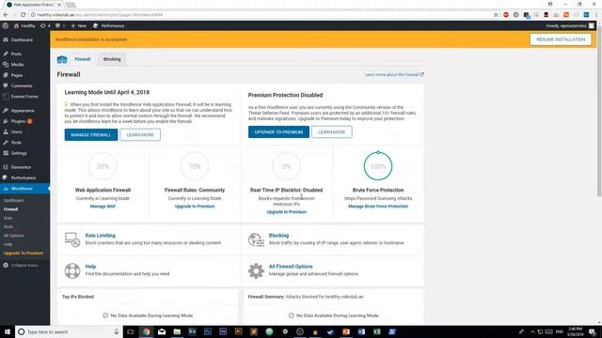Screen dimensions: 602x338
Task: Open All Firewall Options link
Action: pyautogui.click(x=291, y=267)
